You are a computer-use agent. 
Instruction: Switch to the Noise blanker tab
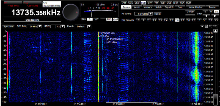(x=196, y=7)
